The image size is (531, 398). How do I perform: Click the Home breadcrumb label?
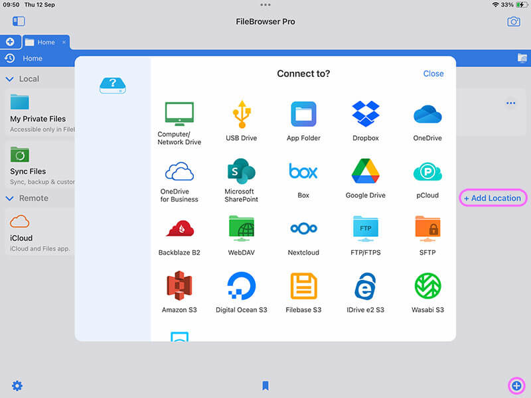(x=33, y=58)
